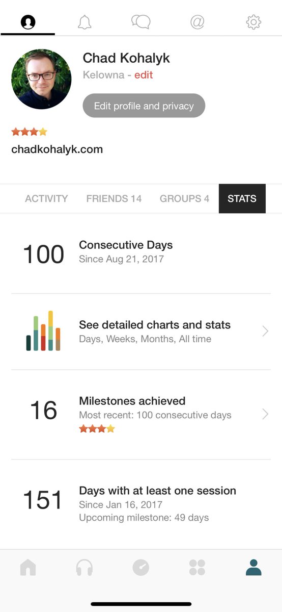Expand the detailed charts and stats chevron
This screenshot has height=612, width=282.
[265, 331]
